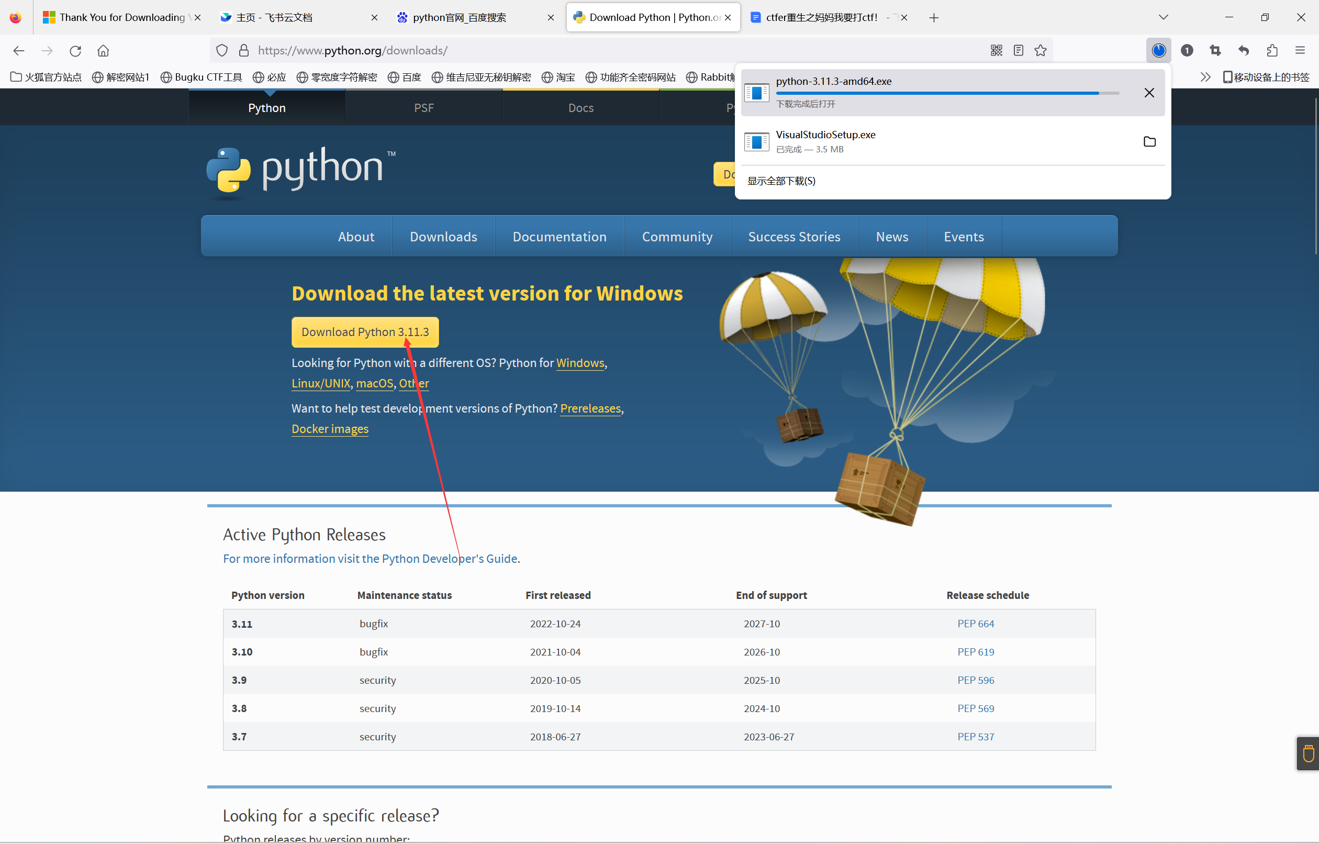Click the VisualStudioSetup.exe download entry
This screenshot has width=1319, height=844.
(953, 141)
